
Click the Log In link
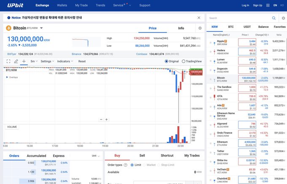[245, 5]
